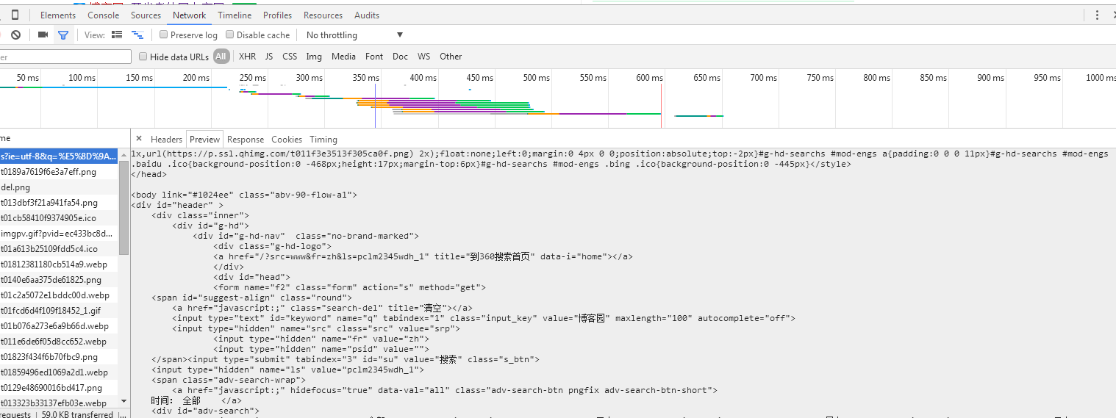Select the del.png request row
Screen dimensions: 1116x418
[59, 187]
